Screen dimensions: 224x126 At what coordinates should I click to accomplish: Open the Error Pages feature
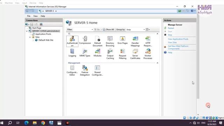122,40
